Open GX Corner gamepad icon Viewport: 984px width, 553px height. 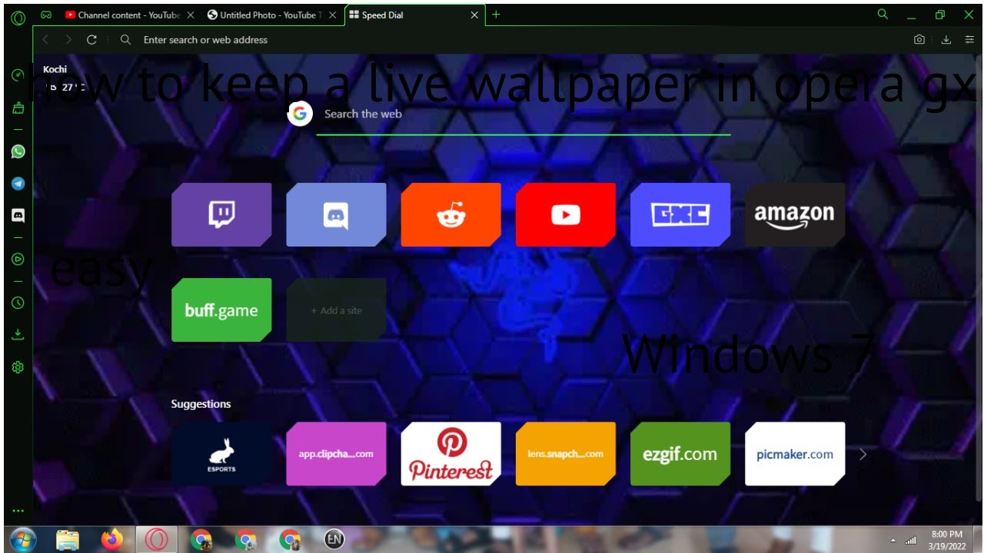coord(46,15)
